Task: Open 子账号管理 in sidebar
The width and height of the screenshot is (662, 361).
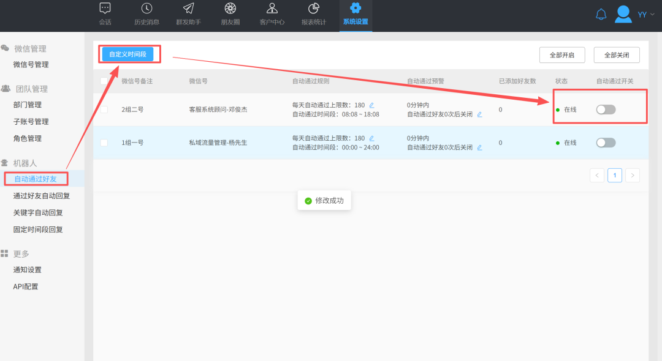Action: point(31,121)
